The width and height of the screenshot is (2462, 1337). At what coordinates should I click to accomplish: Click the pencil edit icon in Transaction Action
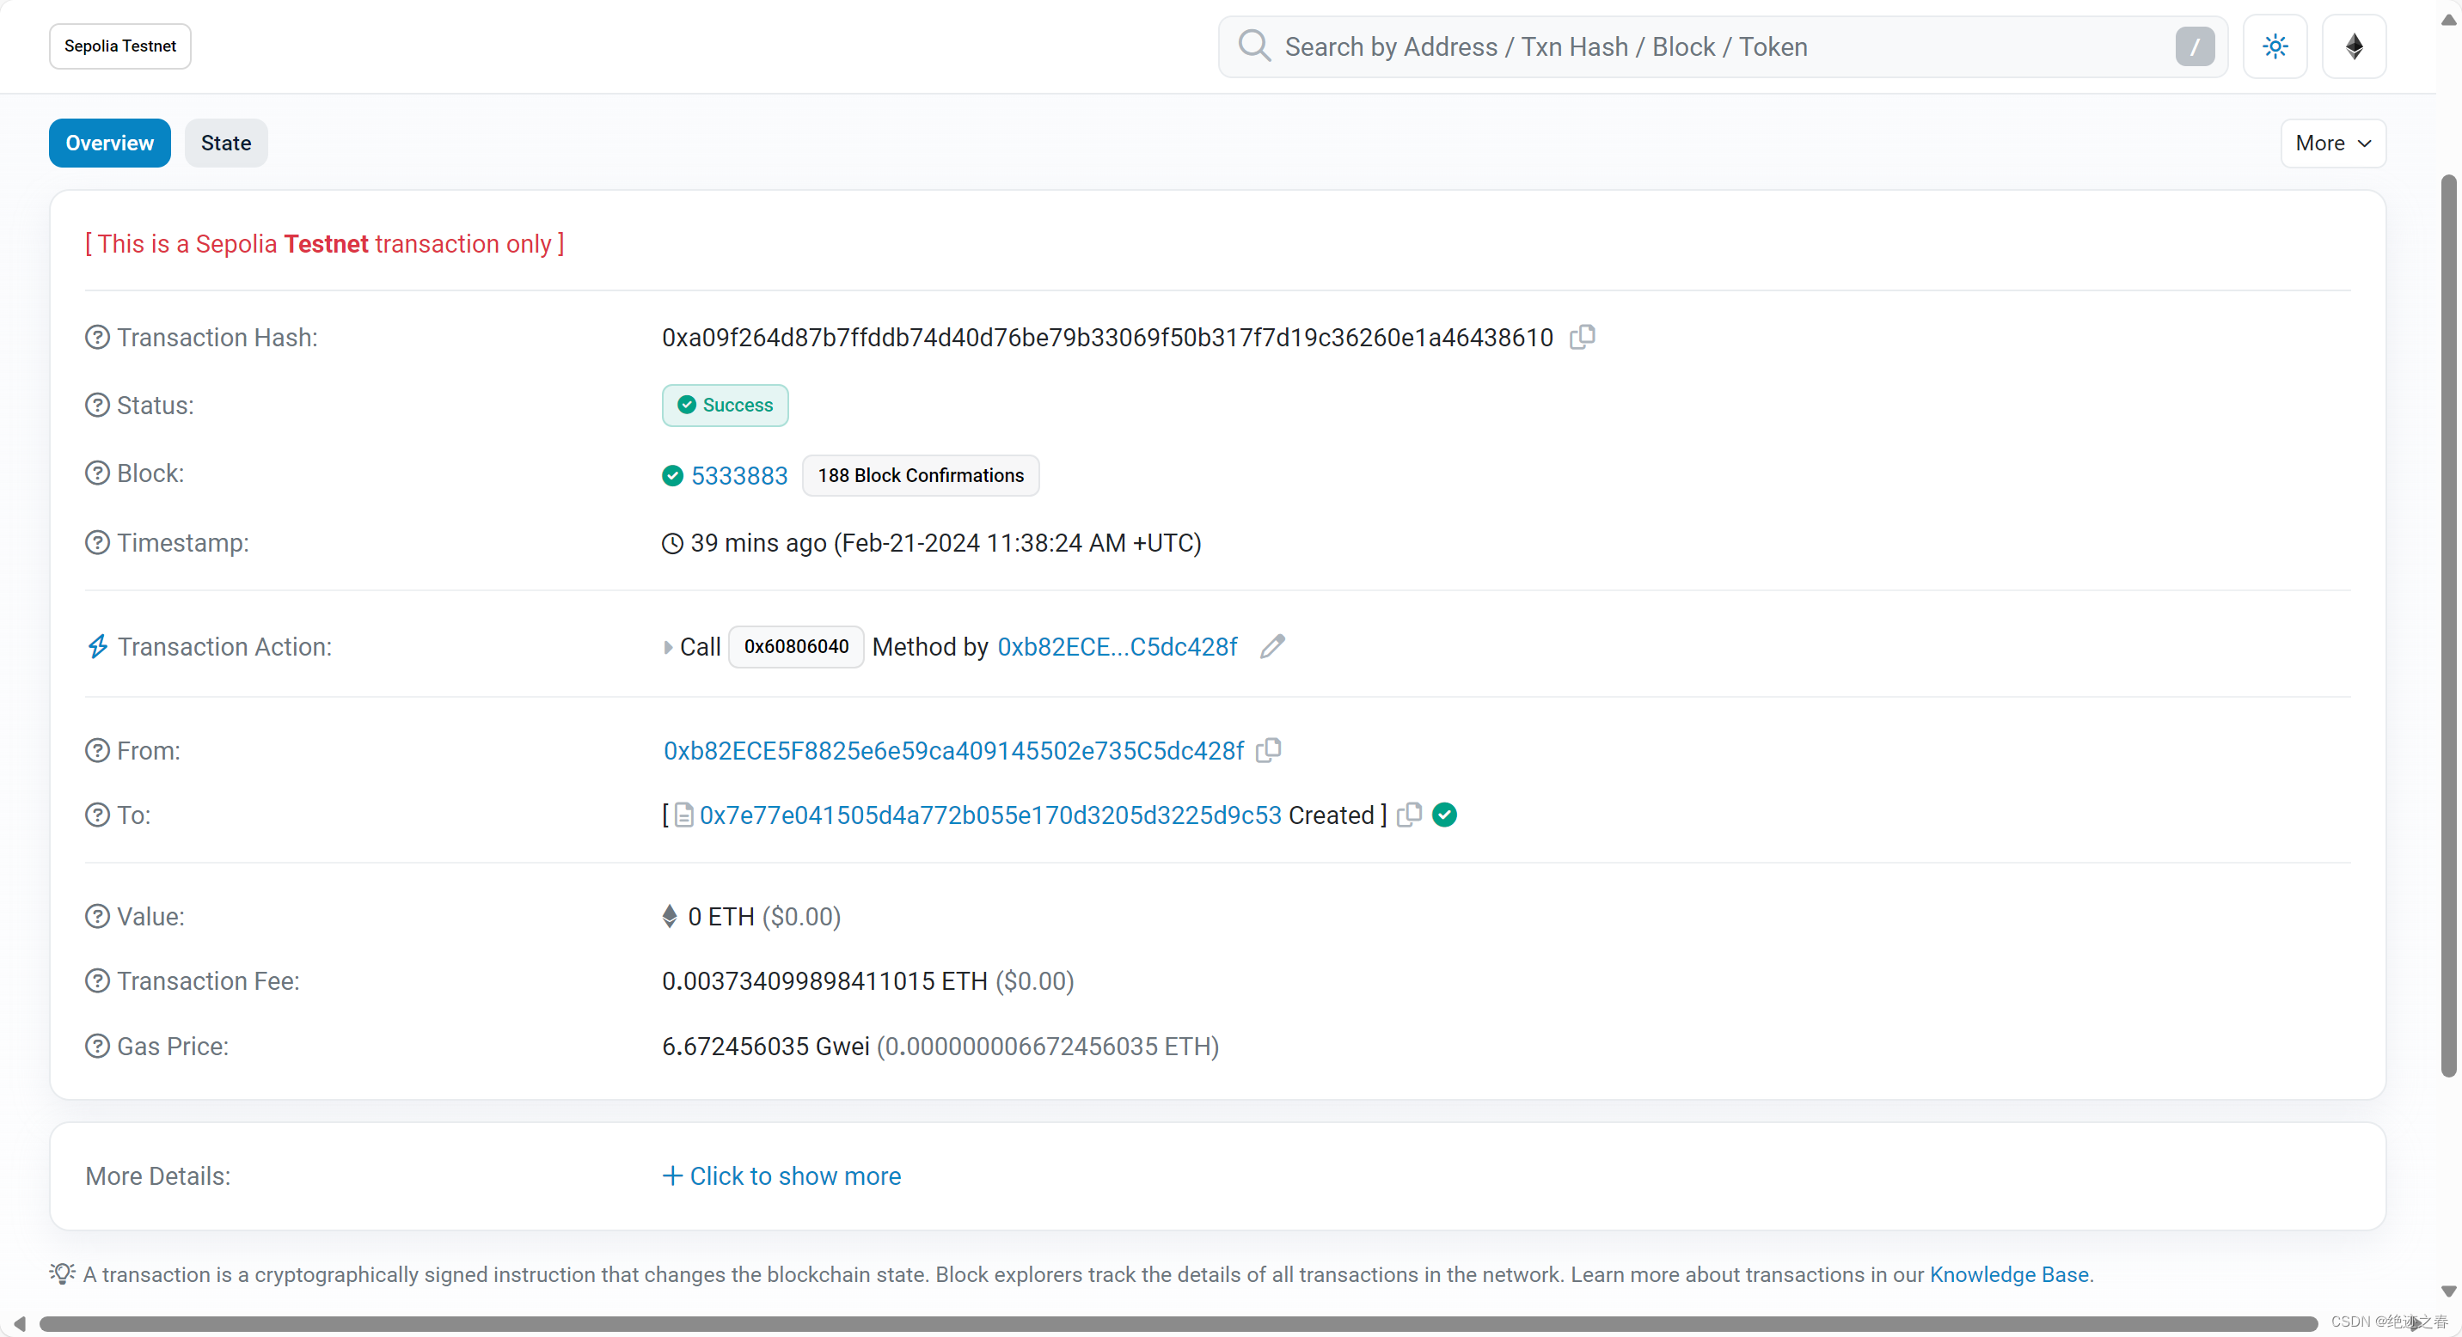[1272, 646]
